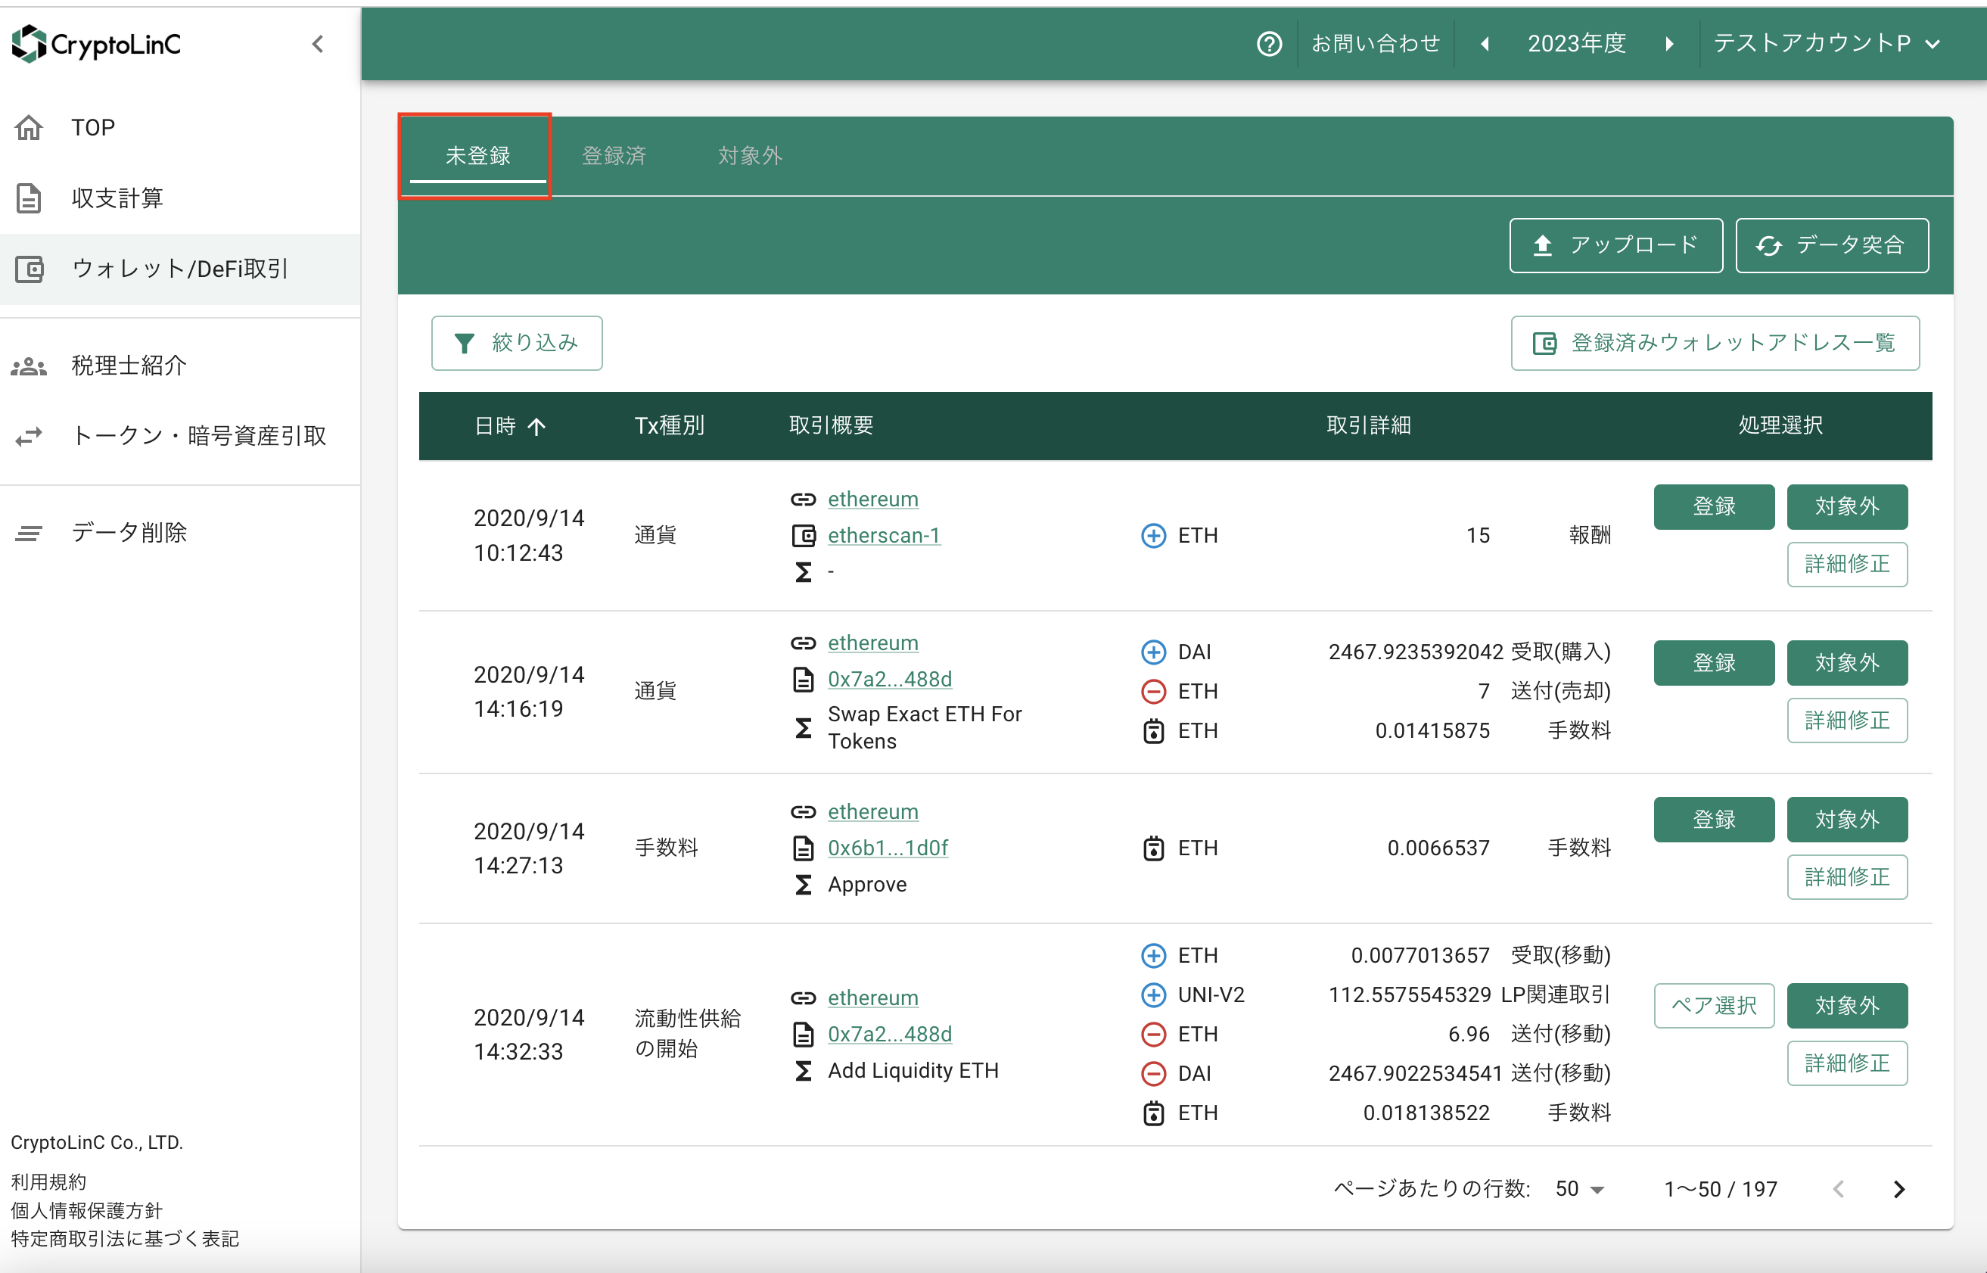Open 税理士紹介 from the people icon
1987x1273 pixels.
(x=29, y=366)
